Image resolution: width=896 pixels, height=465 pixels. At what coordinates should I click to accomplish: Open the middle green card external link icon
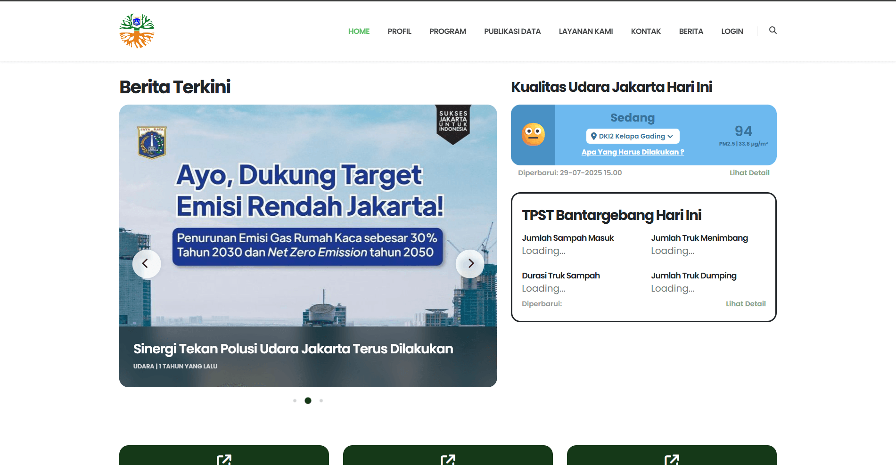[x=448, y=459]
